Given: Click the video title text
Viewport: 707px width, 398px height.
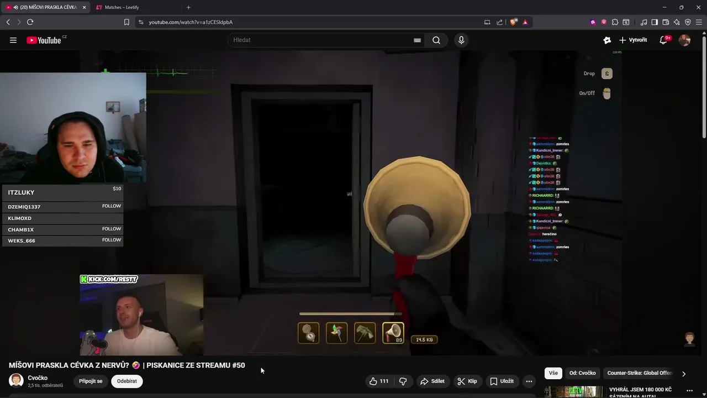Looking at the screenshot, I should [x=126, y=365].
